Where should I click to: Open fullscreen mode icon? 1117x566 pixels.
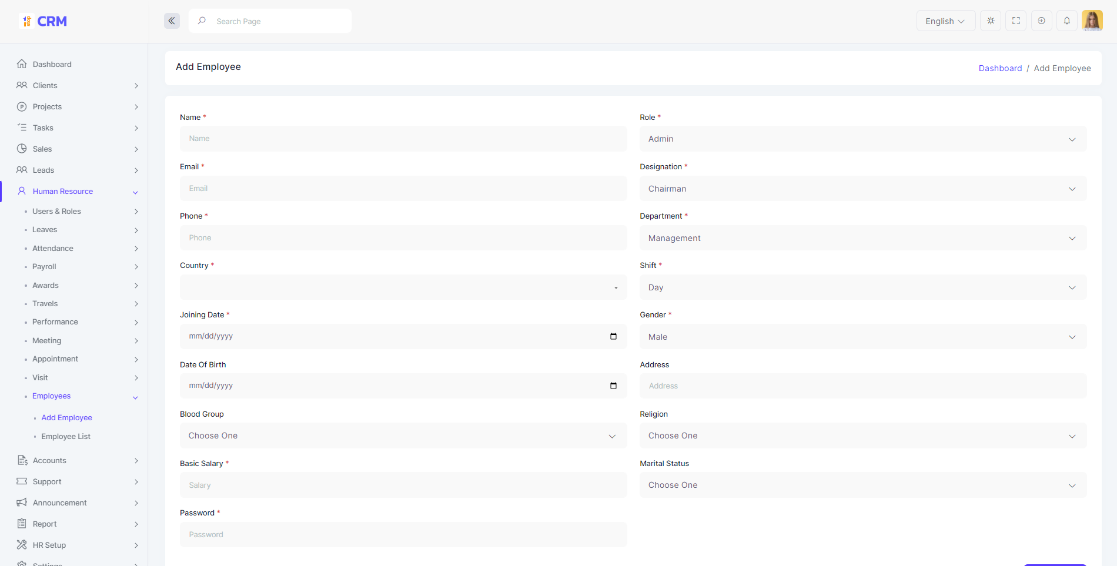1016,21
